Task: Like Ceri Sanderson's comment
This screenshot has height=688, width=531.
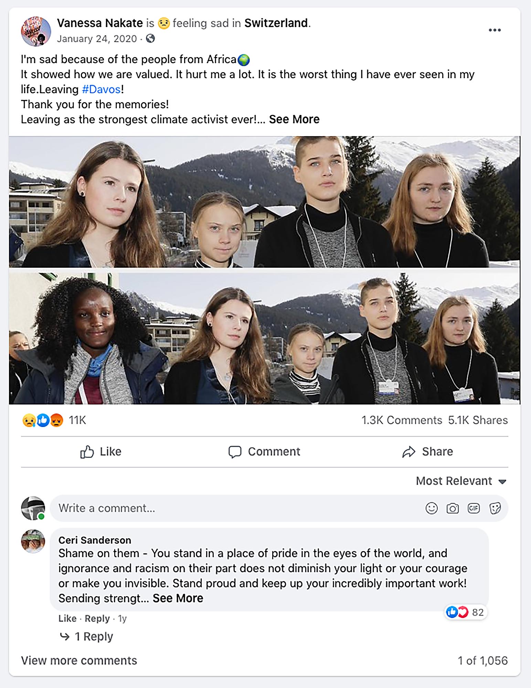Action: 67,618
